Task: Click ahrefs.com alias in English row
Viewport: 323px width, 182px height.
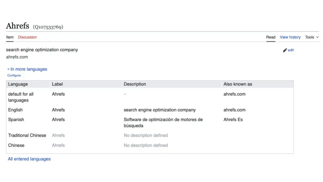Action: [x=234, y=110]
